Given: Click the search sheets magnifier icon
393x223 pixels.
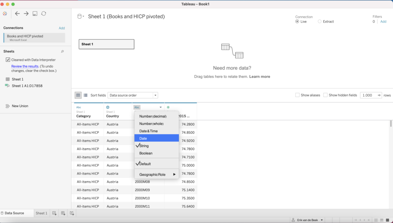Looking at the screenshot, I should [63, 51].
